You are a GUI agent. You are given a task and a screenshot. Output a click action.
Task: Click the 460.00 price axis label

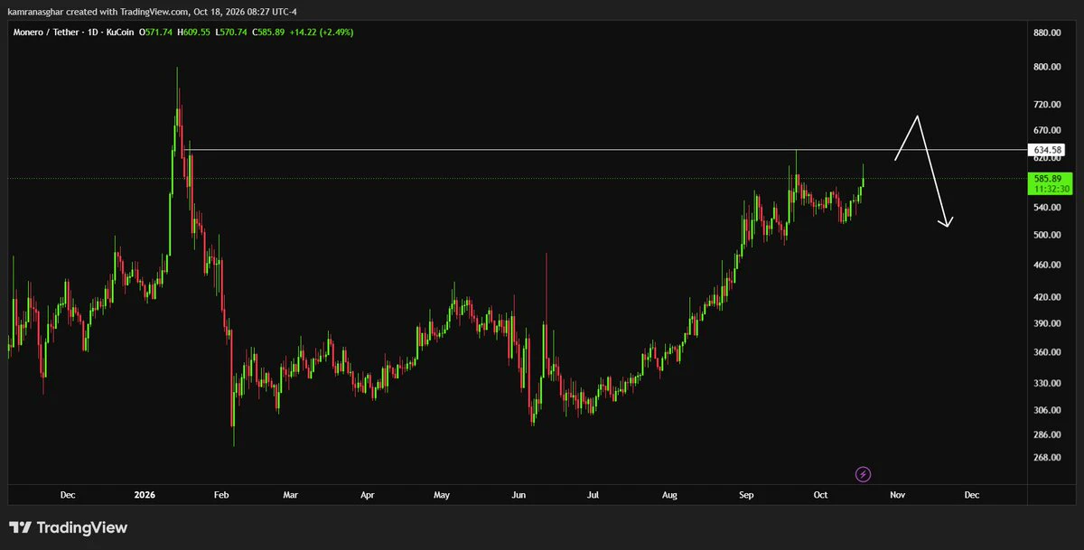(1048, 265)
